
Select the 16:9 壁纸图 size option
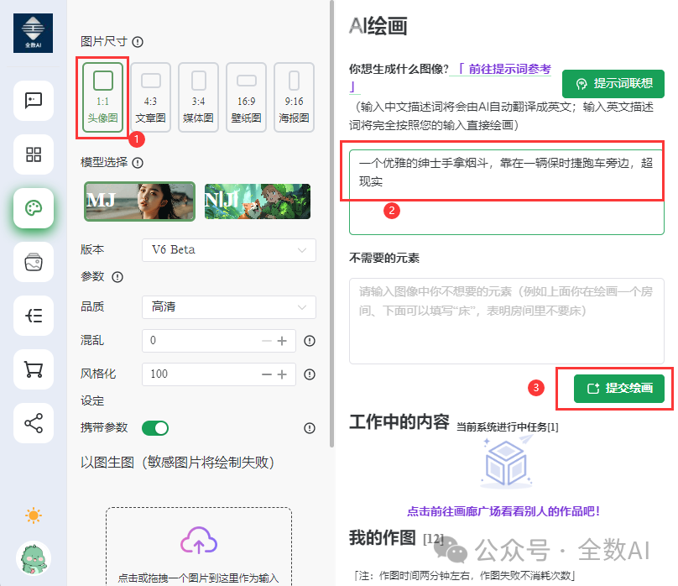click(246, 97)
